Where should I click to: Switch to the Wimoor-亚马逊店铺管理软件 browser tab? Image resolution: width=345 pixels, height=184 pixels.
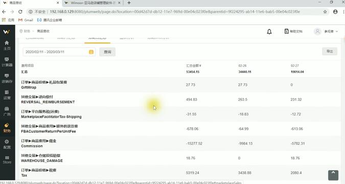[93, 3]
